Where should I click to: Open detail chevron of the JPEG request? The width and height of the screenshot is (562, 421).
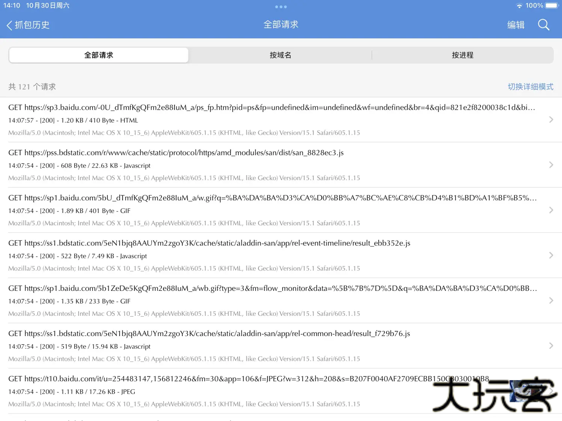click(x=551, y=391)
